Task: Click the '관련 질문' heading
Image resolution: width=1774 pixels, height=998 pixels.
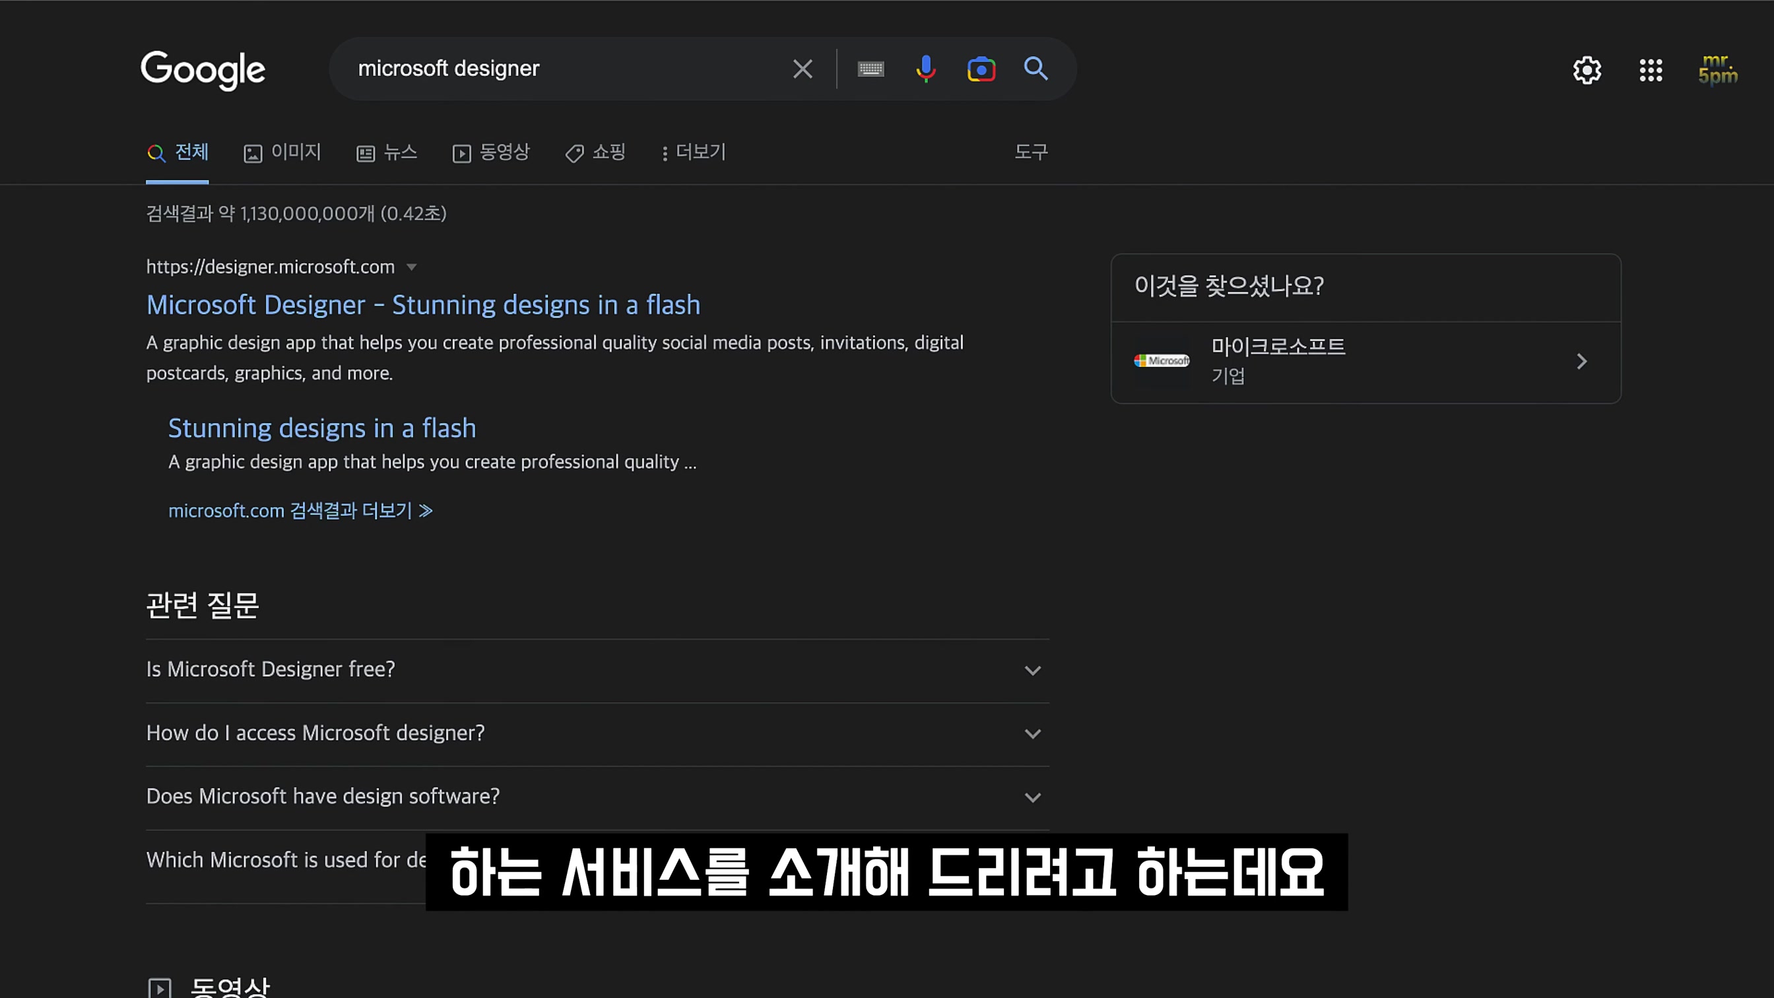Action: pyautogui.click(x=202, y=605)
